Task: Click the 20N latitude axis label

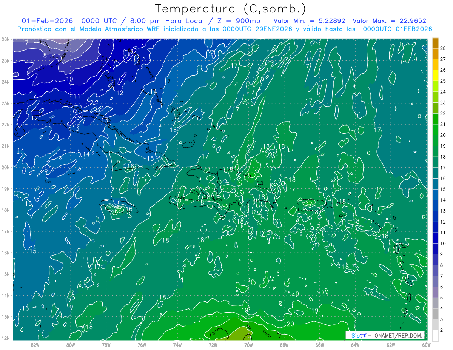Action: [6, 167]
